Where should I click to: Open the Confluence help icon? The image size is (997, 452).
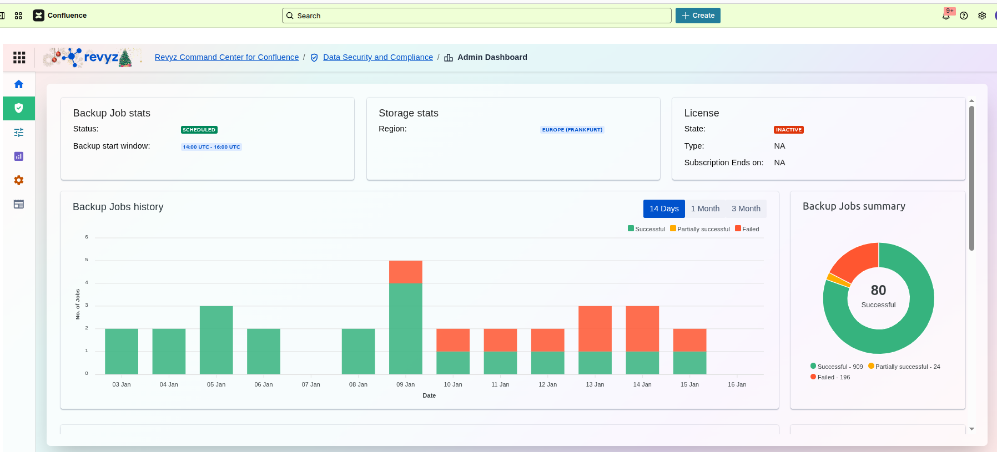pyautogui.click(x=964, y=16)
